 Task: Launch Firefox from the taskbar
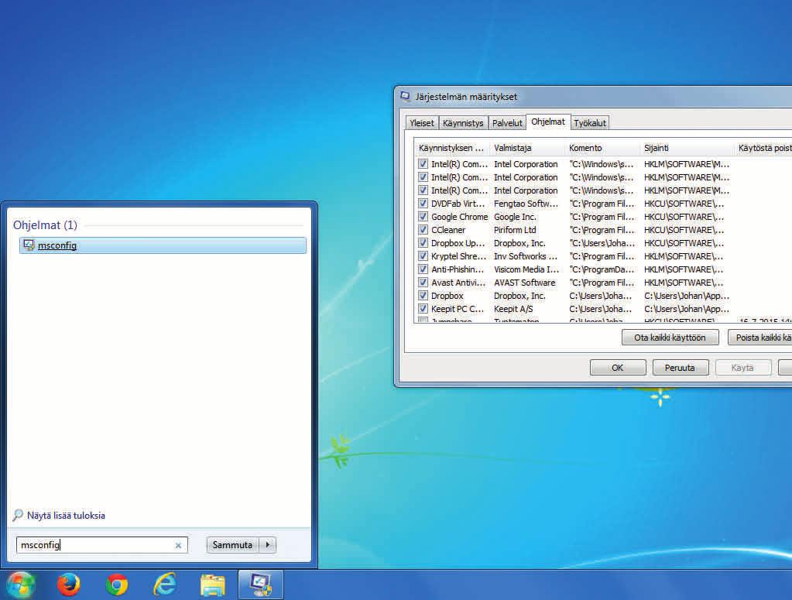(x=69, y=585)
